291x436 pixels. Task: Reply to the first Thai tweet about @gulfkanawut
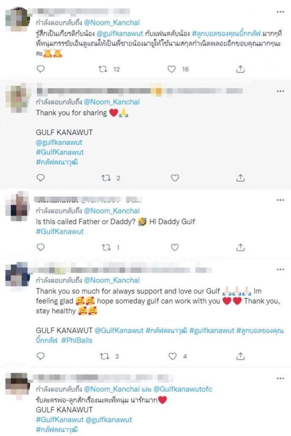coord(41,69)
